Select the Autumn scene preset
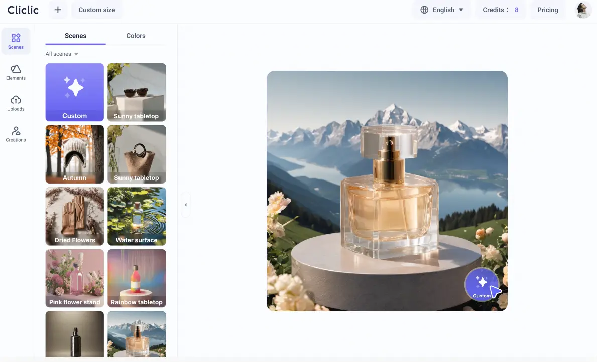 tap(74, 154)
